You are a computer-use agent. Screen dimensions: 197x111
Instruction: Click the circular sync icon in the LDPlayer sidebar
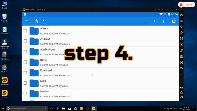tap(181, 44)
